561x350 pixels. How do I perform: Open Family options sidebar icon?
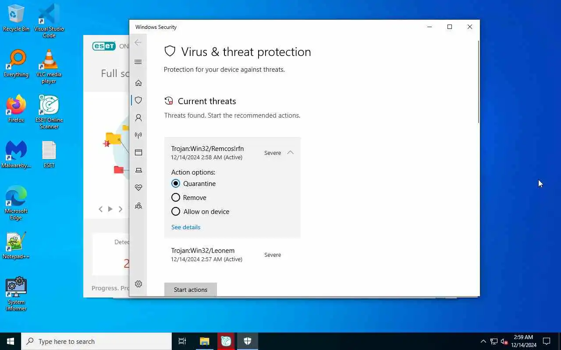(138, 205)
